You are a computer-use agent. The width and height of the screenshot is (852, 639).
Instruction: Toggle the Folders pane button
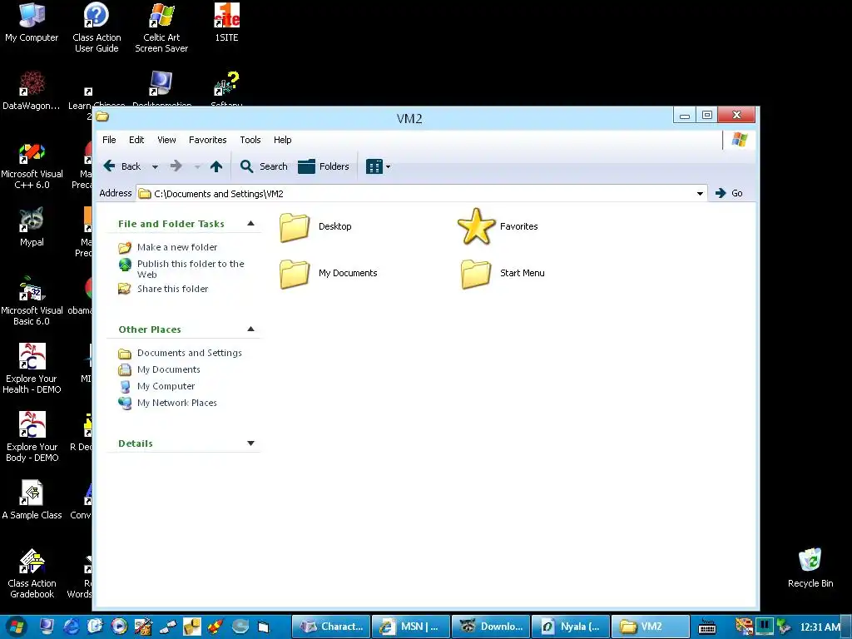[x=324, y=166]
